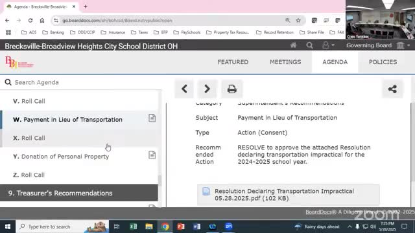
Task: Open the share icon
Action: [392, 89]
